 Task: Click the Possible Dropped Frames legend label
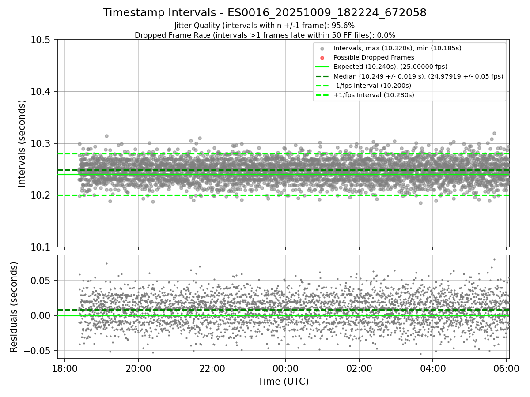point(374,57)
